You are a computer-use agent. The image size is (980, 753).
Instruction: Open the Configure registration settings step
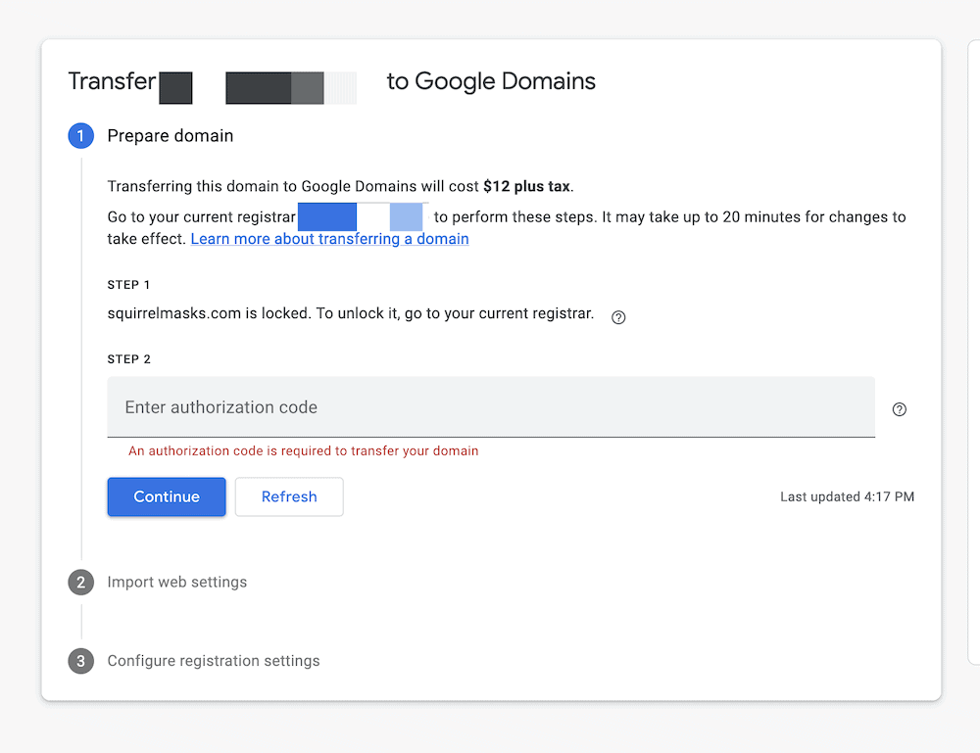click(213, 661)
